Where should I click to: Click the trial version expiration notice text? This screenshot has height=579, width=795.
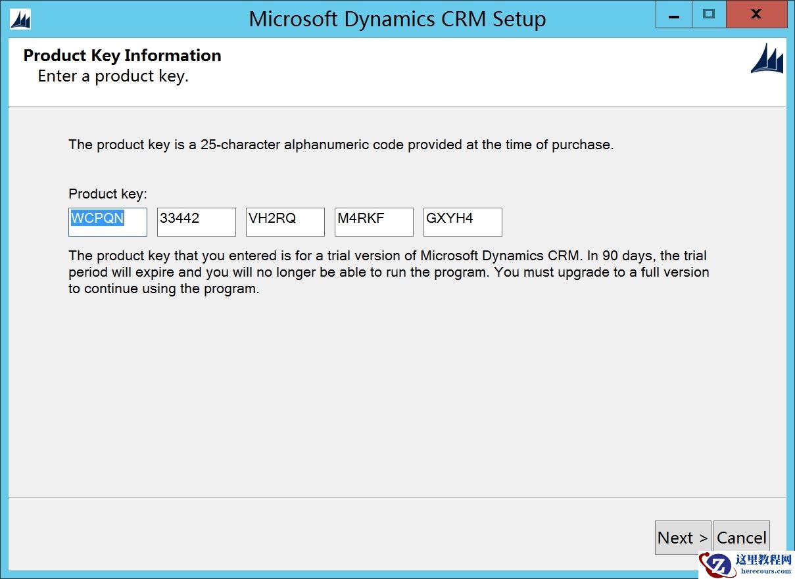pyautogui.click(x=388, y=271)
